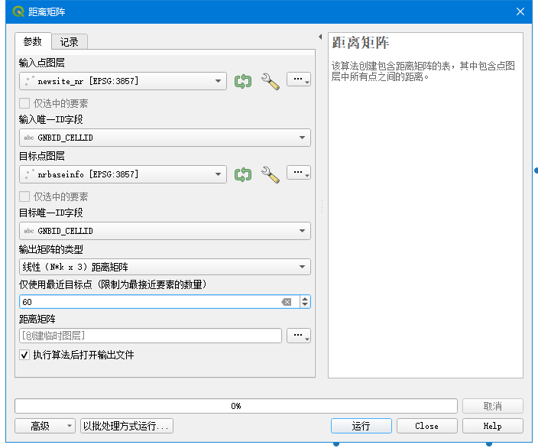Open the 输出矩阵的类型 dropdown
The image size is (538, 448).
165,267
